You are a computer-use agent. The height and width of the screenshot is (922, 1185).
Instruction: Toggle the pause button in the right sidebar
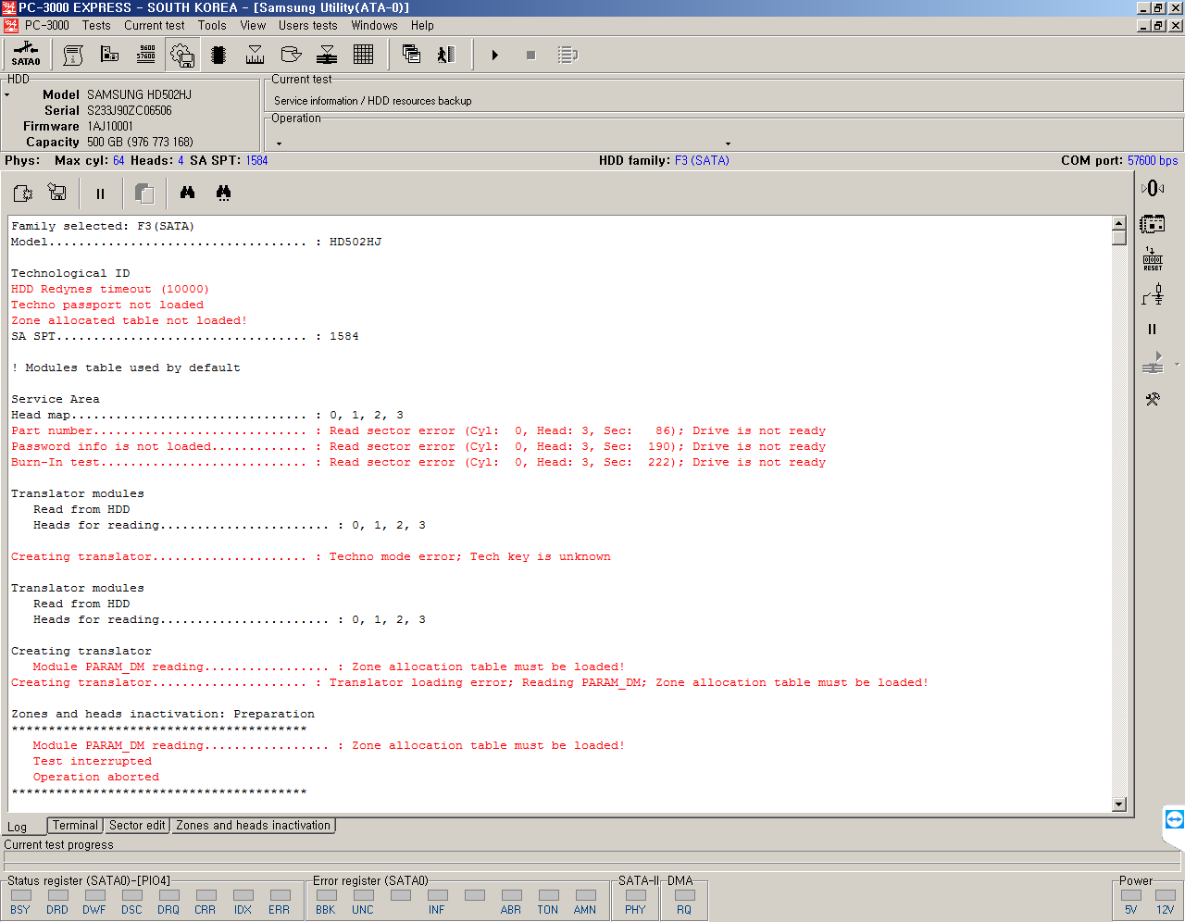(1153, 330)
